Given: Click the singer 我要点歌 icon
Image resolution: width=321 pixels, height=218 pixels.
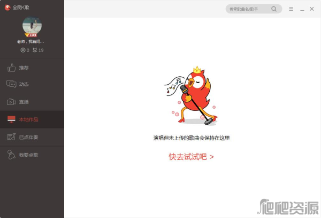Looking at the screenshot, I should pyautogui.click(x=11, y=155).
